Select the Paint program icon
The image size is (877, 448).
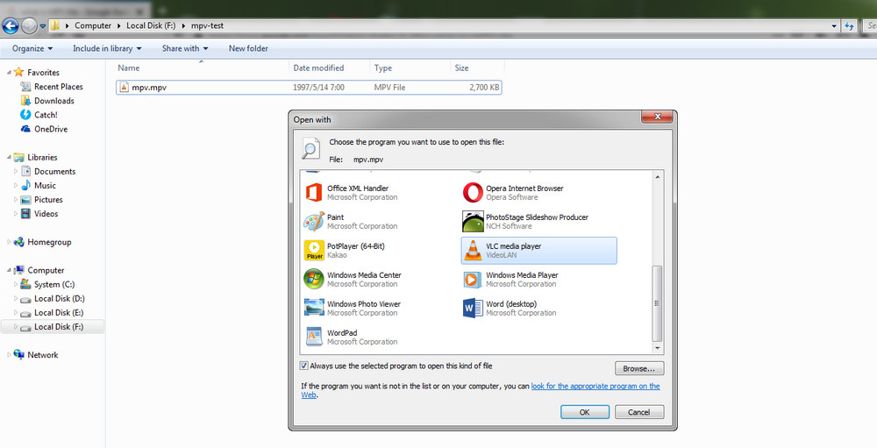[x=314, y=222]
